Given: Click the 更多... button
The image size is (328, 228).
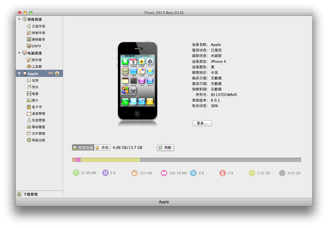Looking at the screenshot, I should click(202, 123).
